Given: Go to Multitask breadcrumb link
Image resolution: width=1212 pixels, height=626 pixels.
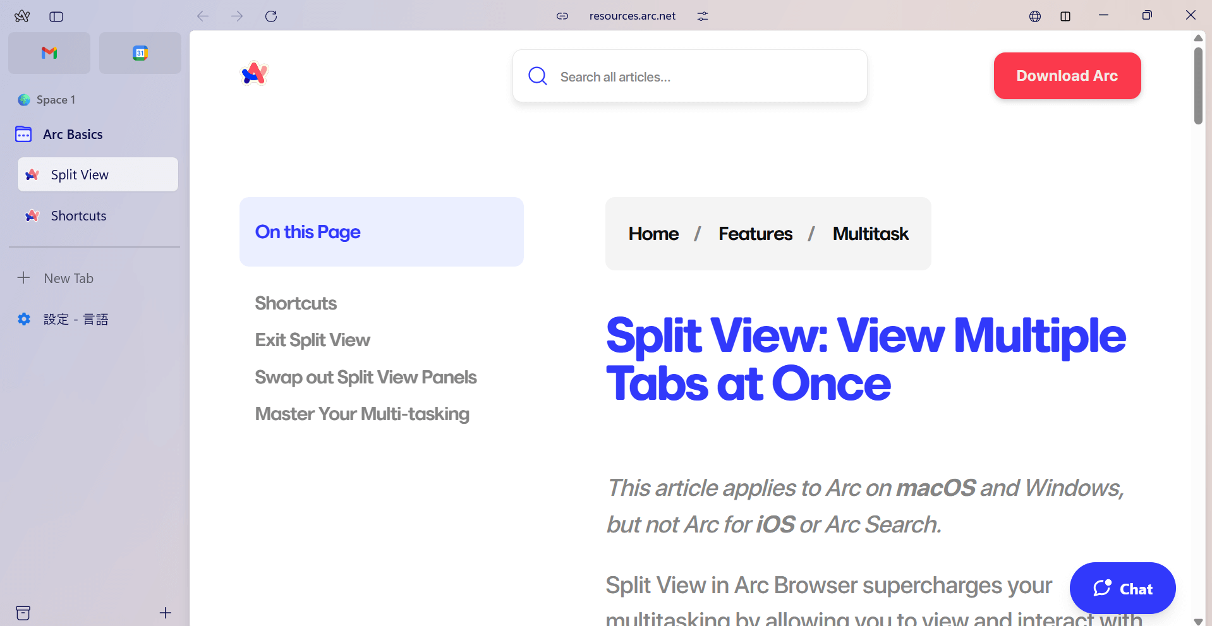Looking at the screenshot, I should coord(870,234).
